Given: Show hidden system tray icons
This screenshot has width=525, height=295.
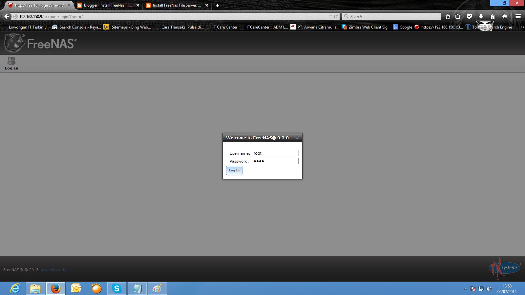Looking at the screenshot, I should (465, 289).
